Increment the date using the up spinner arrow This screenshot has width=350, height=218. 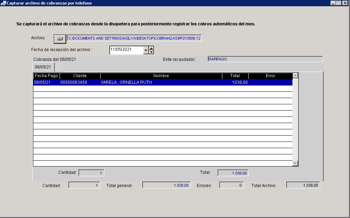click(x=151, y=48)
